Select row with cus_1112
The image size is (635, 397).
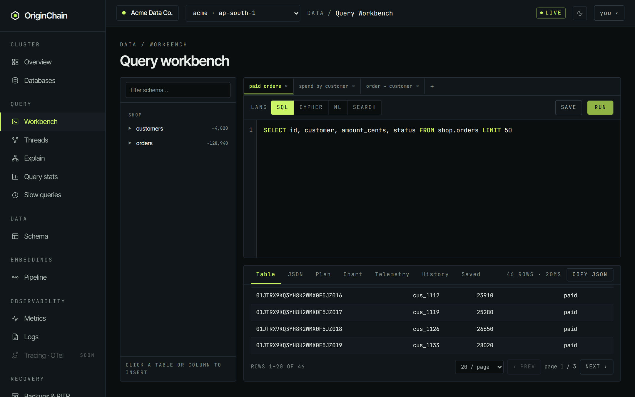coord(432,296)
